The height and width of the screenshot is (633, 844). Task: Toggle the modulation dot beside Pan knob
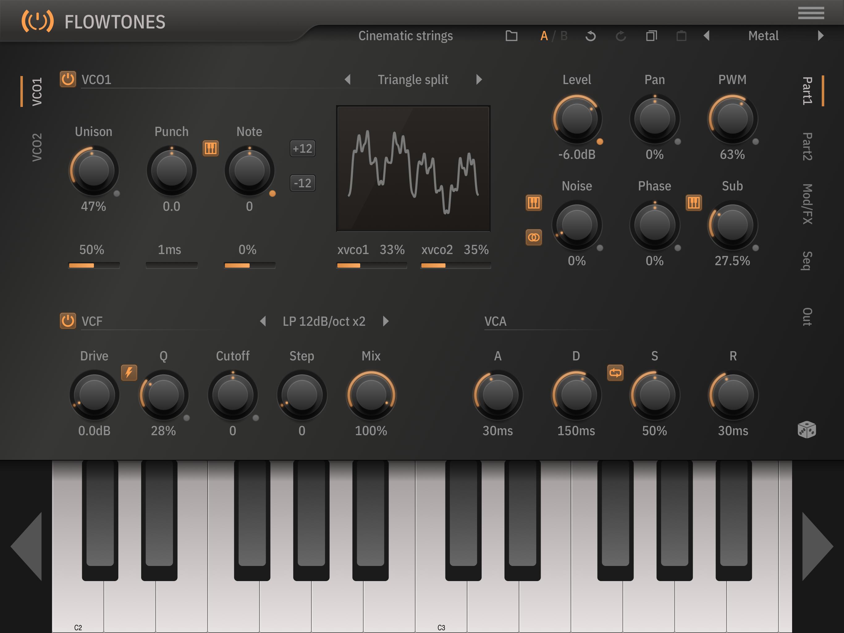coord(678,142)
